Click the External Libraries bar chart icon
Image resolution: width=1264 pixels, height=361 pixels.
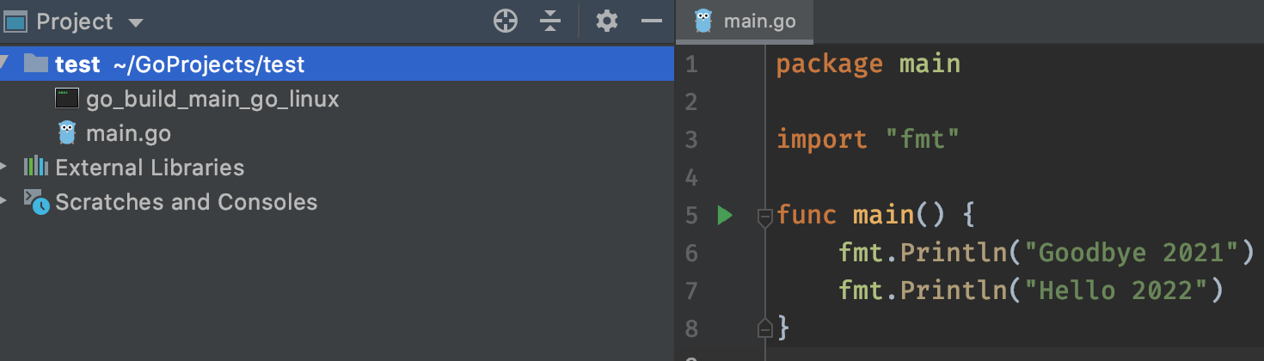(x=35, y=167)
